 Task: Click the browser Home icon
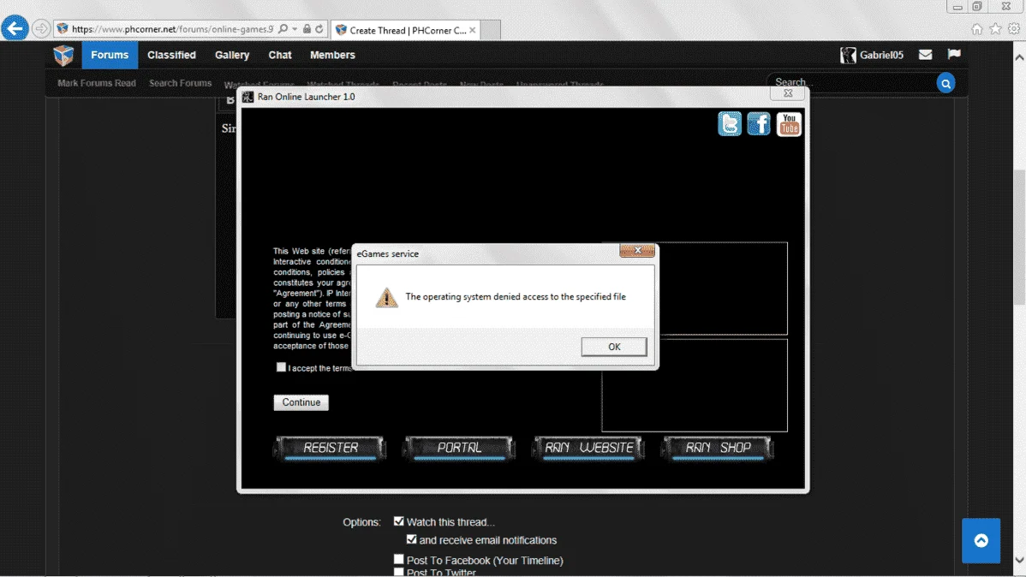[x=977, y=29]
